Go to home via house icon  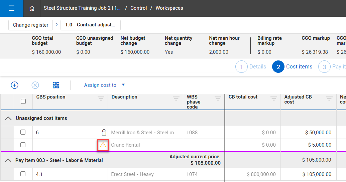point(32,8)
